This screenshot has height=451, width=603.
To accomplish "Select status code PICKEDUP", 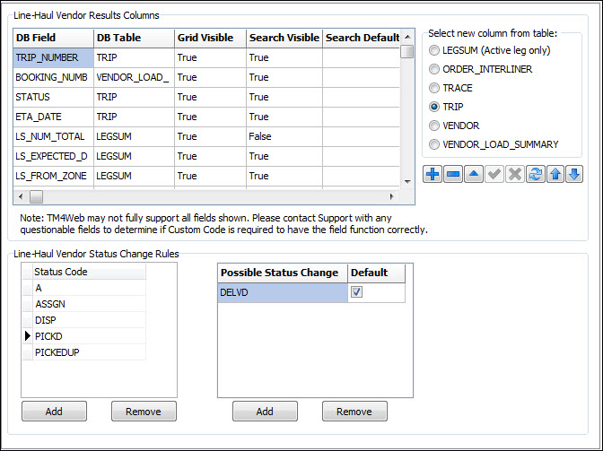I will [x=89, y=352].
